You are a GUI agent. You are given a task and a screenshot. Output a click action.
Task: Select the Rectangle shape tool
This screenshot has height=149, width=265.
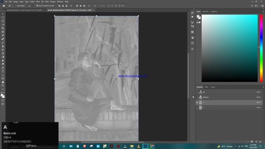click(3, 78)
